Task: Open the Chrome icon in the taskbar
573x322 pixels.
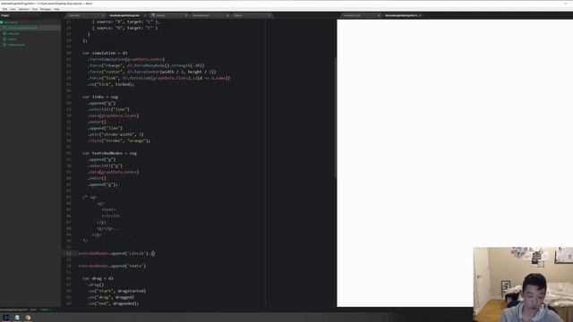Action: 28,318
